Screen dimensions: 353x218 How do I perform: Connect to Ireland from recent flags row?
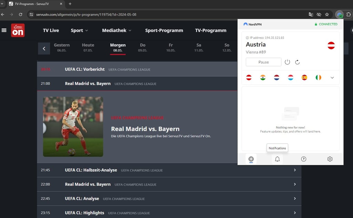(x=318, y=77)
